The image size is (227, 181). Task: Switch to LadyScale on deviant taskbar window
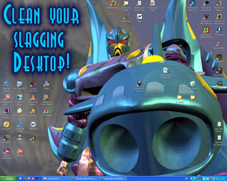click(x=113, y=178)
